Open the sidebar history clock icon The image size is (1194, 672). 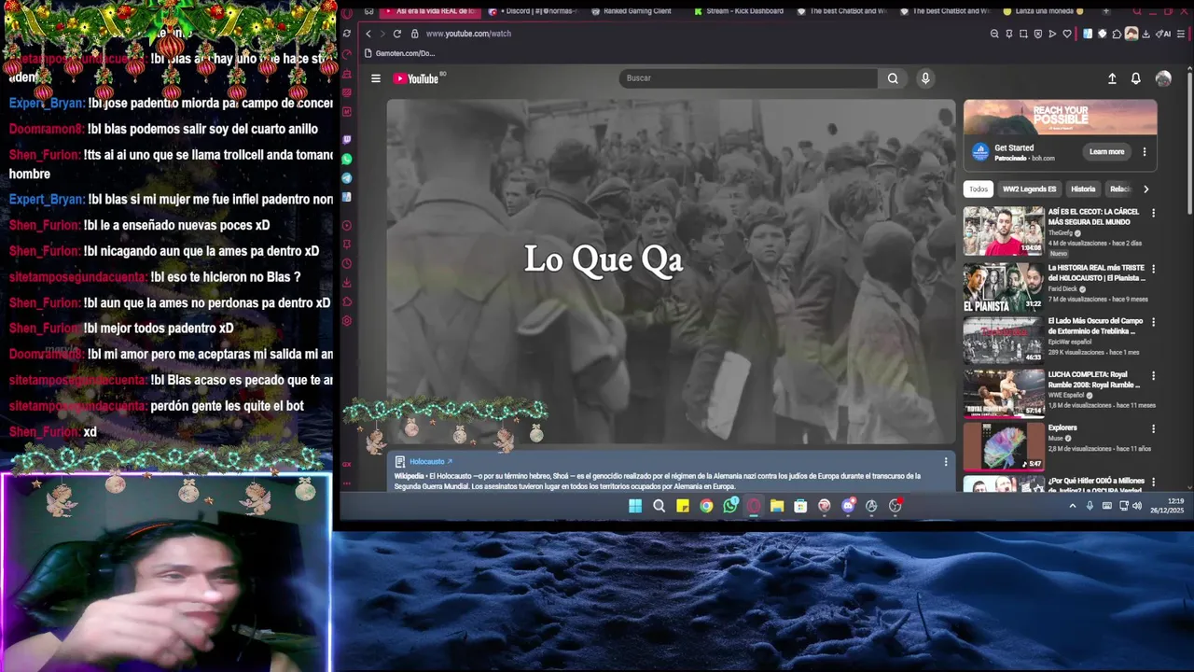coord(347,263)
